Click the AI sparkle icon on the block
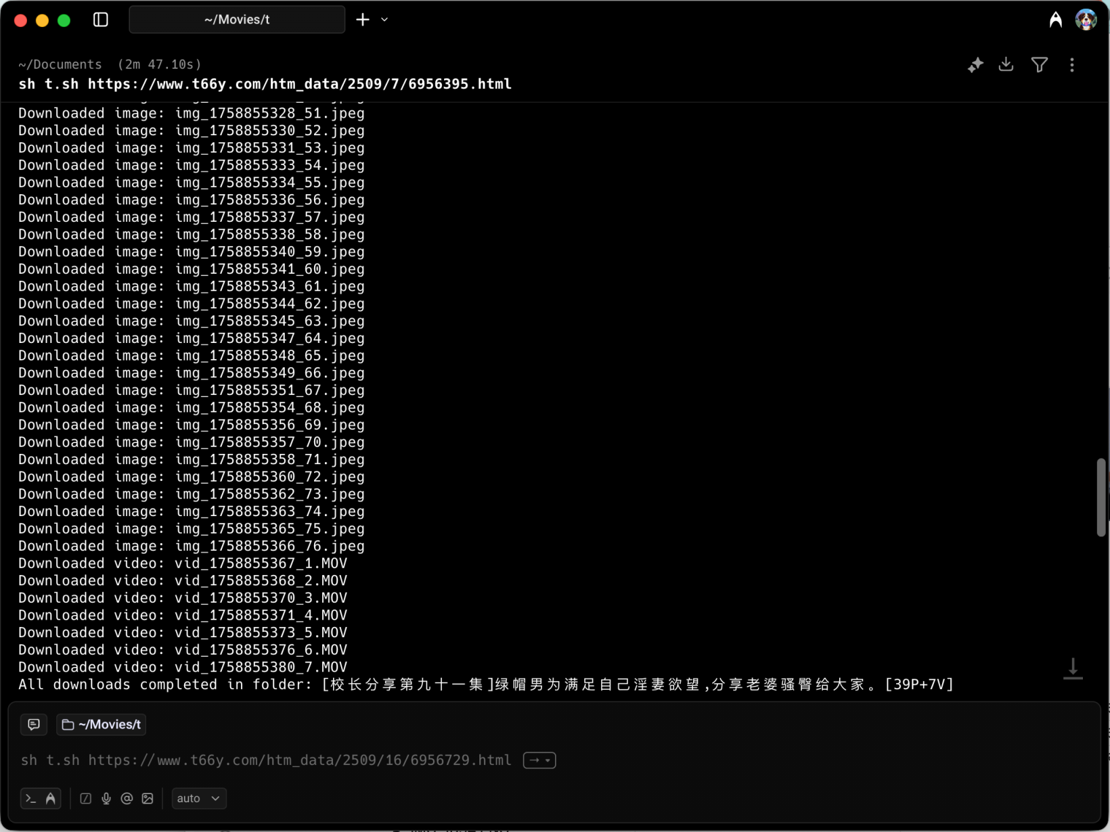Screen dimensions: 1110x832 point(975,65)
